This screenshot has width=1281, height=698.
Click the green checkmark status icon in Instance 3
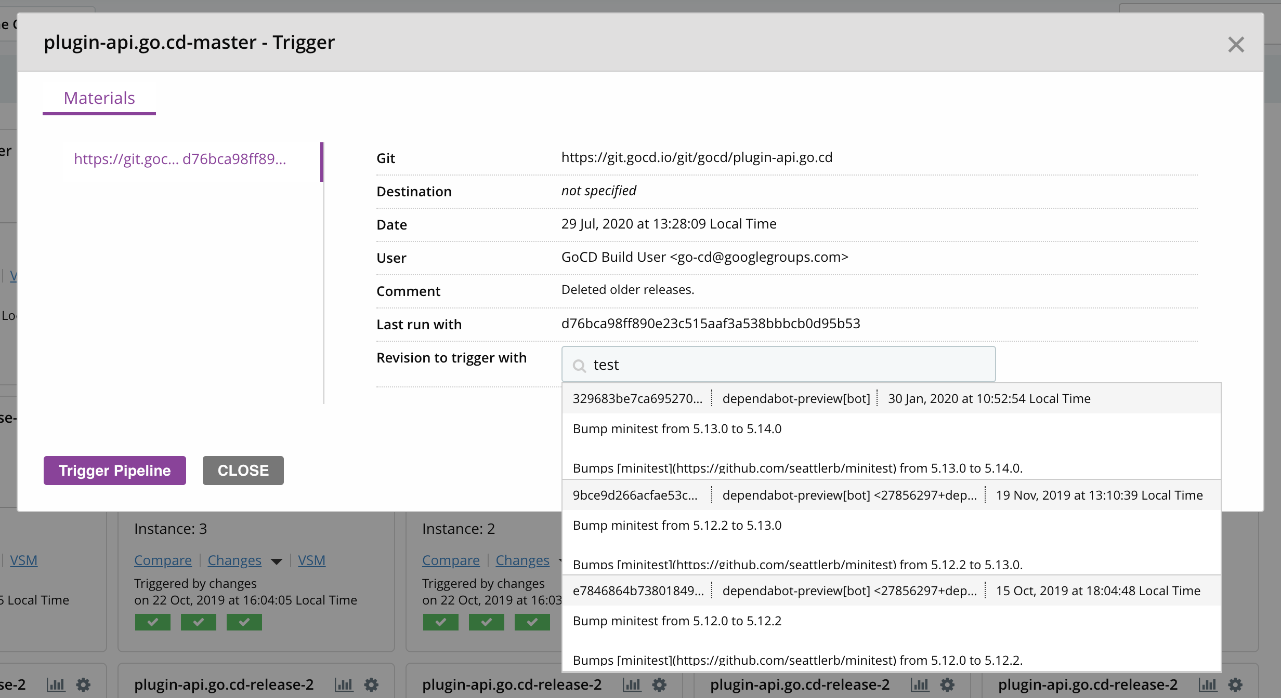pyautogui.click(x=151, y=622)
